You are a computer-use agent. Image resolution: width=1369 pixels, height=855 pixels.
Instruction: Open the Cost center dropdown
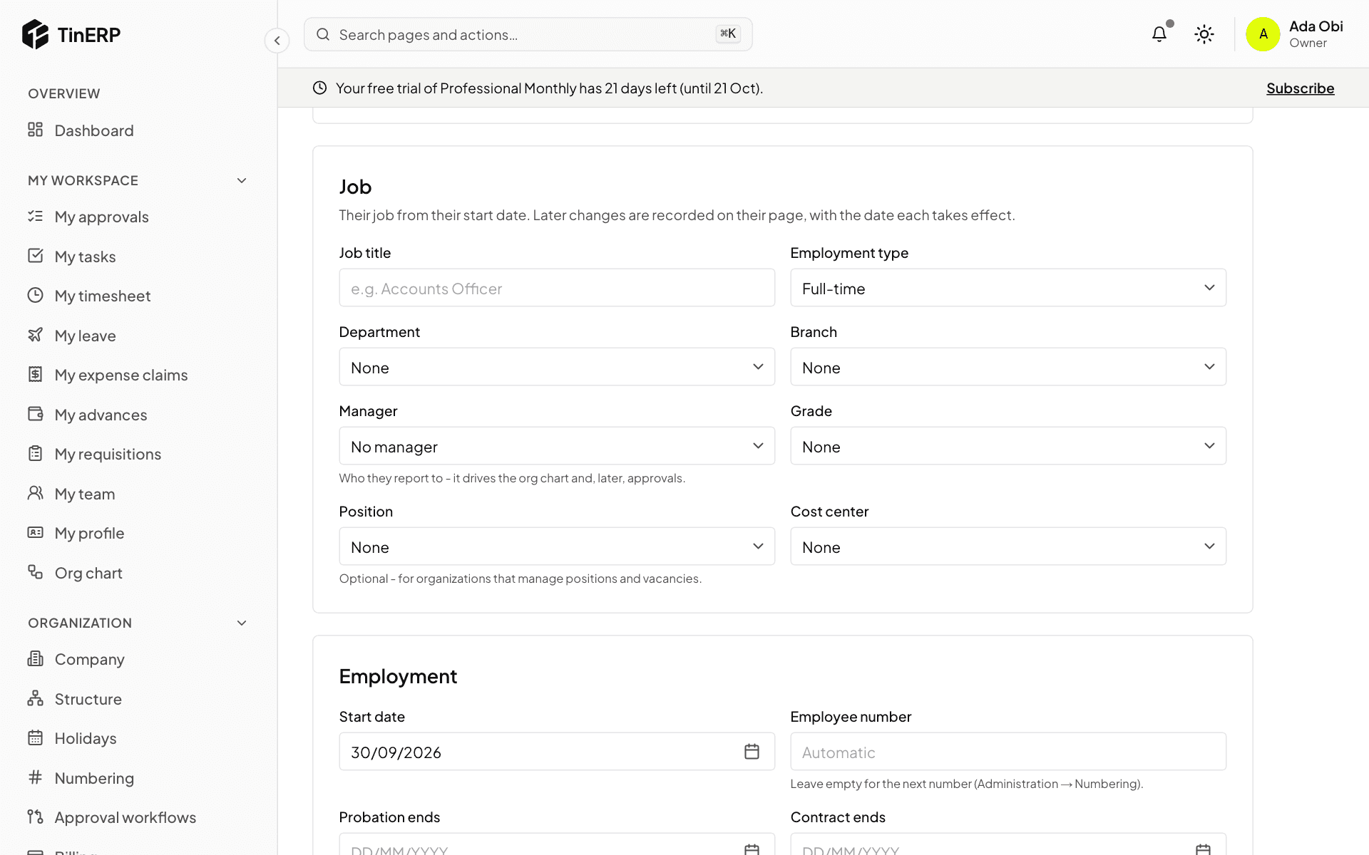click(1008, 546)
